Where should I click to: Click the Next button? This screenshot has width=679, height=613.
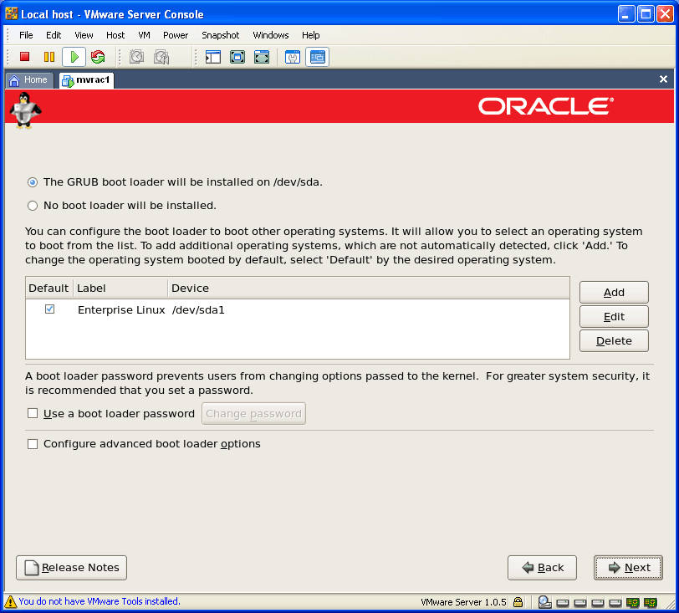pyautogui.click(x=628, y=568)
